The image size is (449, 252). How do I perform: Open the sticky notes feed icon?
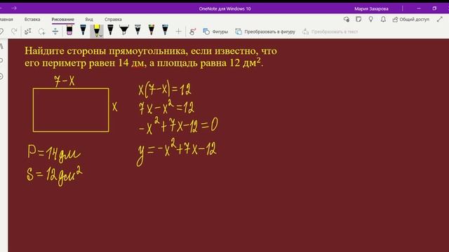click(x=358, y=20)
